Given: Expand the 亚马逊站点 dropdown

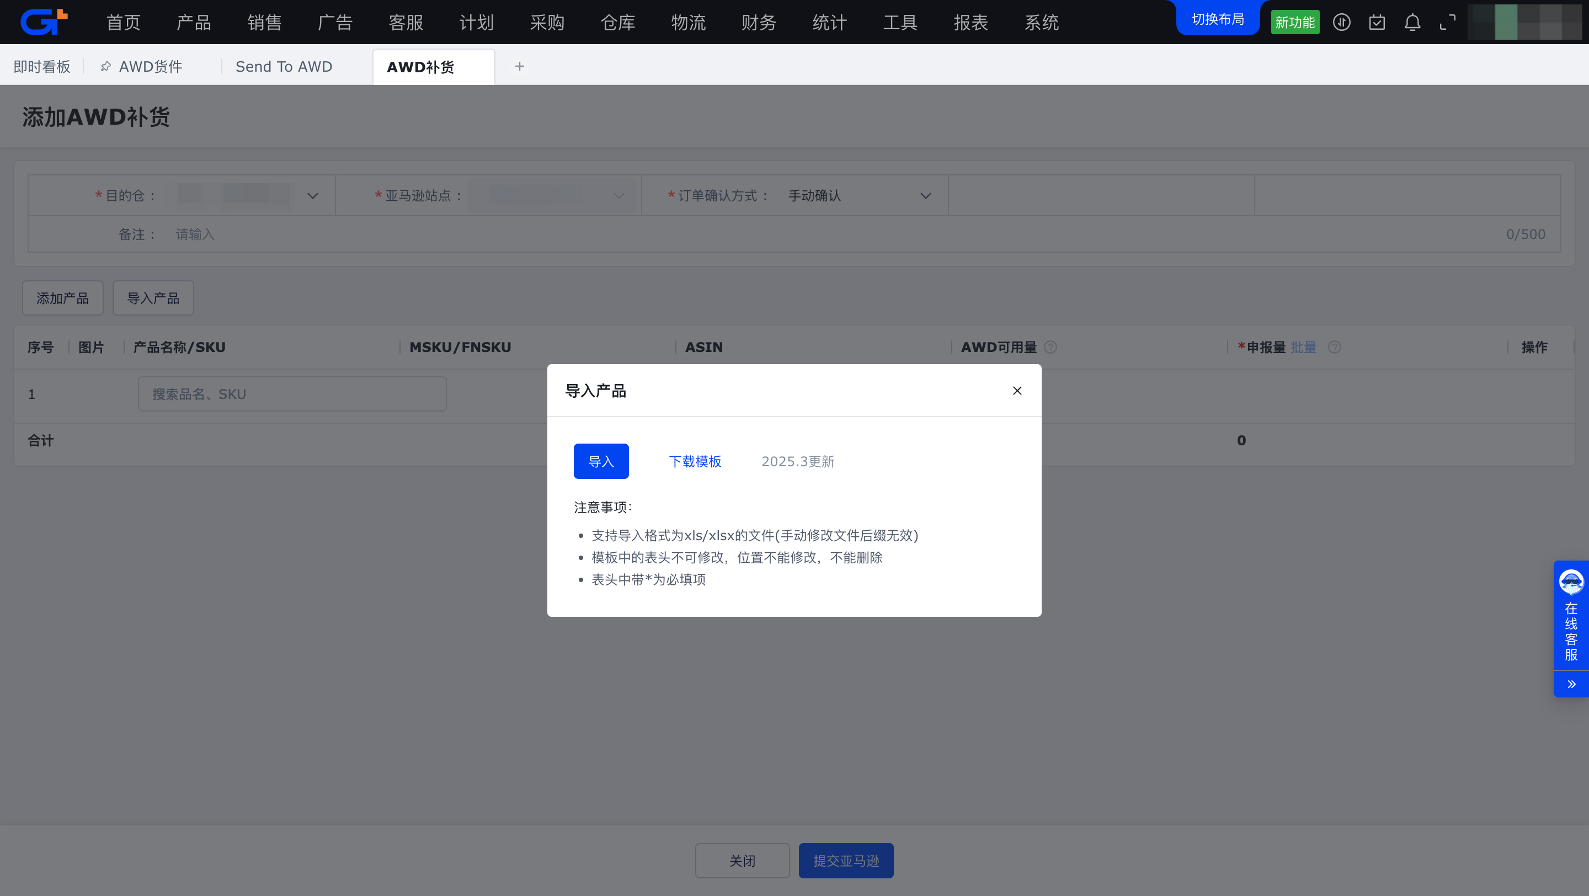Looking at the screenshot, I should (x=618, y=196).
